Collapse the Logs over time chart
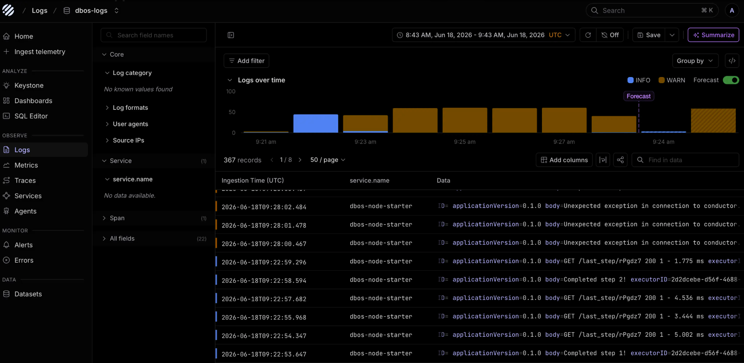 pyautogui.click(x=230, y=80)
